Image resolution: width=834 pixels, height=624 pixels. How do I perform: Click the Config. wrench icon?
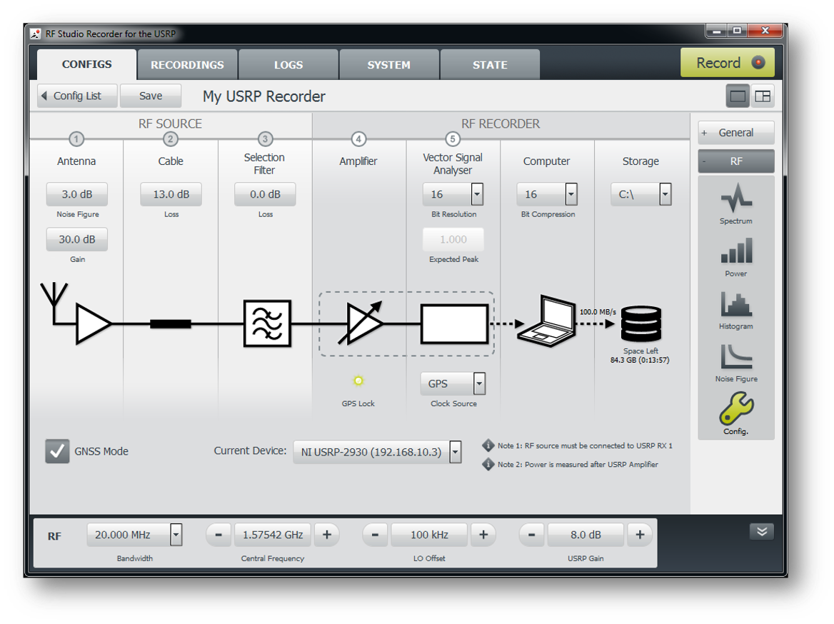click(735, 409)
